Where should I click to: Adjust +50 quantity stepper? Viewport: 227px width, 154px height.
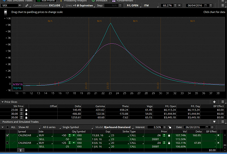click(x=70, y=135)
